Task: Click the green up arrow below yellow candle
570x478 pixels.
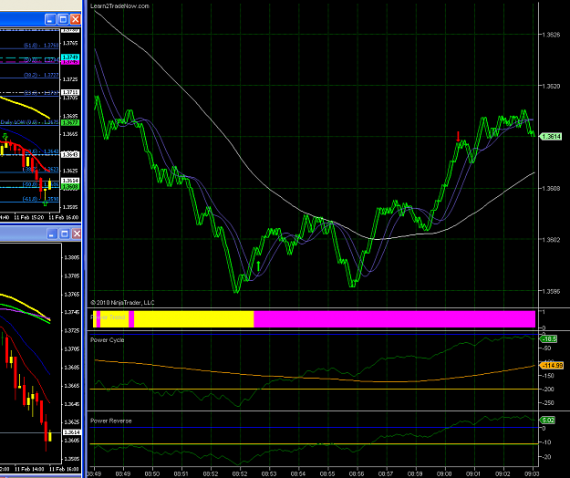Action: pyautogui.click(x=45, y=203)
